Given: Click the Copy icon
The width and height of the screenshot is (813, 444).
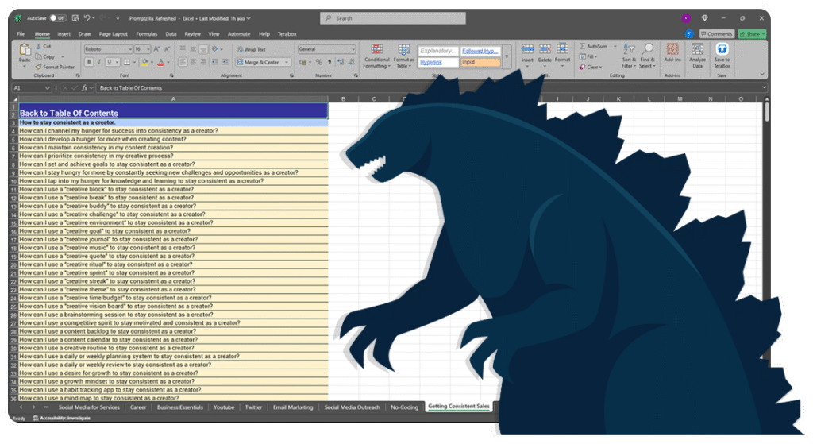Looking at the screenshot, I should coord(40,56).
